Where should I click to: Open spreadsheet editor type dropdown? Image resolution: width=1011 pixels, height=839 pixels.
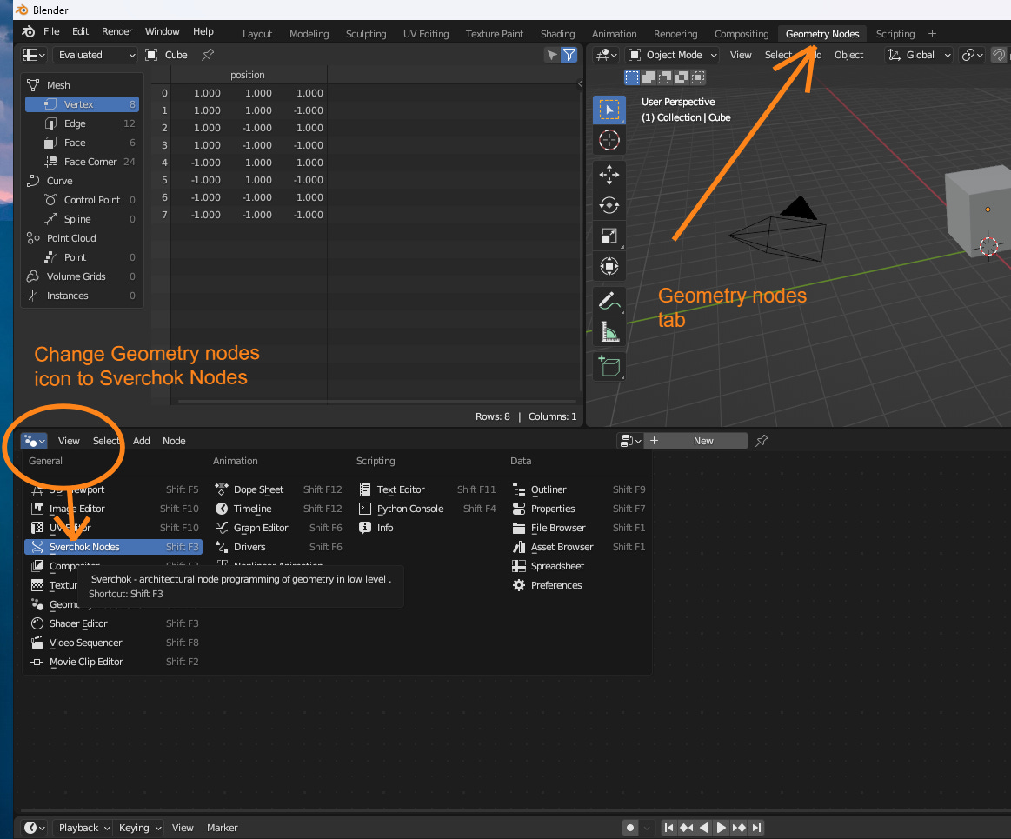34,55
